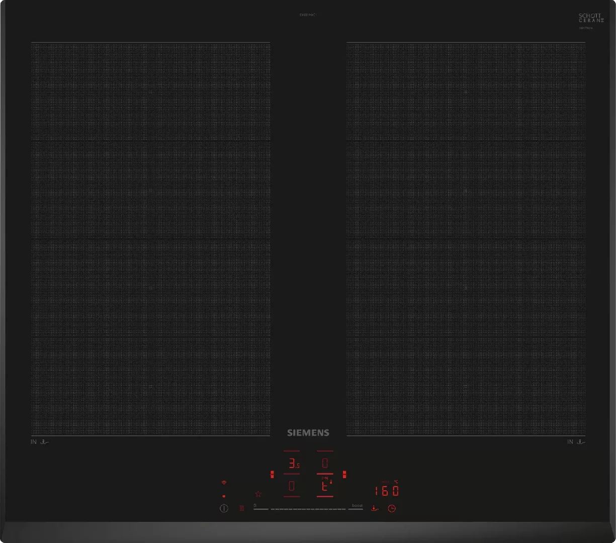Viewport: 616px width, 543px height.
Task: Click the SIEMENS logo
Action: [308, 432]
